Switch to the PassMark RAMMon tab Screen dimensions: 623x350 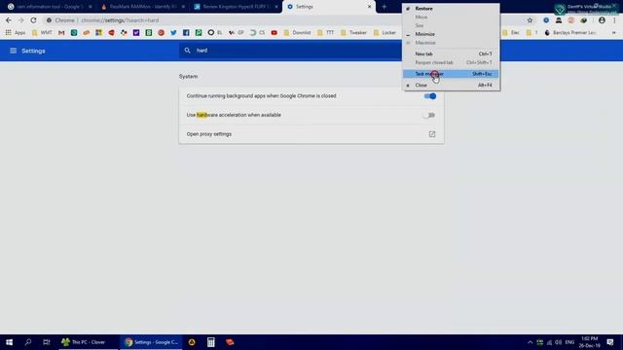142,7
